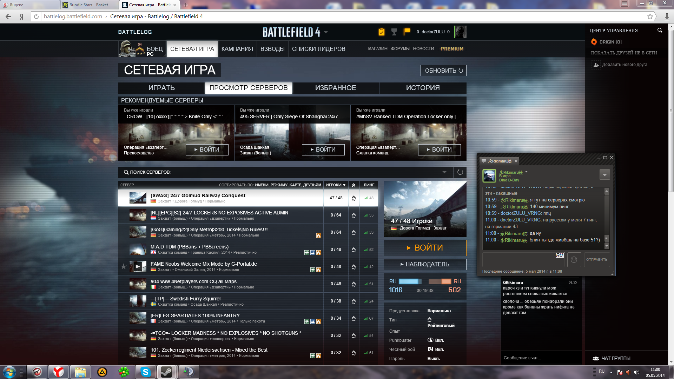The height and width of the screenshot is (379, 674).
Task: Click the magnifier icon in server search
Action: click(126, 172)
